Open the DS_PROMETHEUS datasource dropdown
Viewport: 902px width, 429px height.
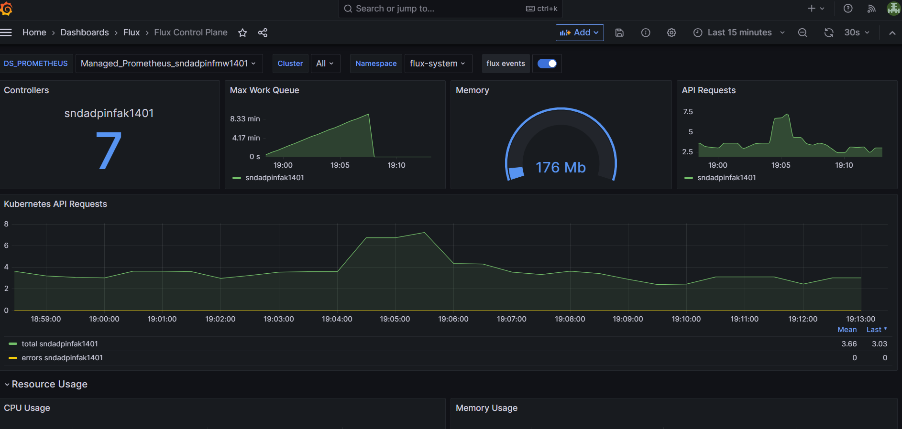pos(169,64)
